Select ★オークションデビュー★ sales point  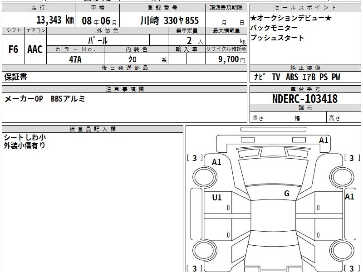(x=291, y=18)
